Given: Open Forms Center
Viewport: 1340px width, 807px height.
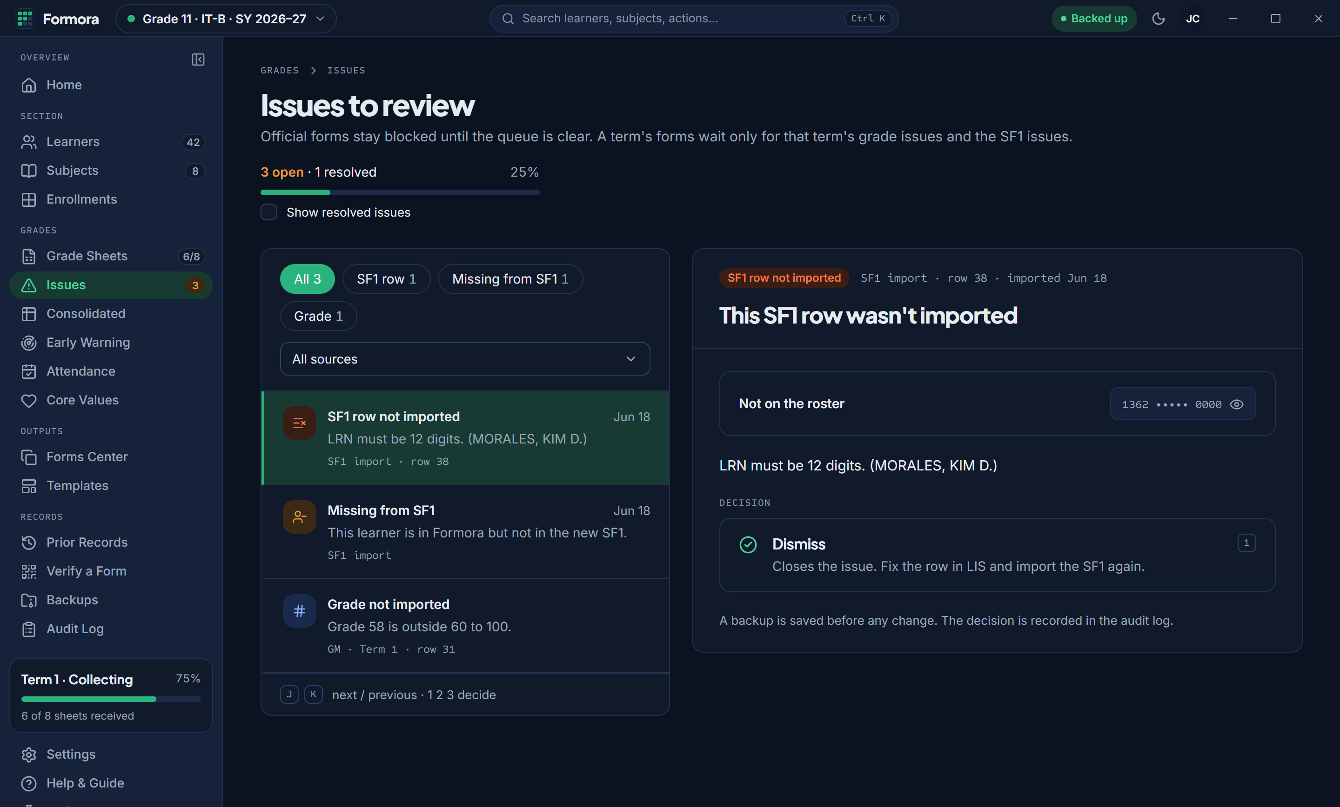Looking at the screenshot, I should pyautogui.click(x=111, y=456).
